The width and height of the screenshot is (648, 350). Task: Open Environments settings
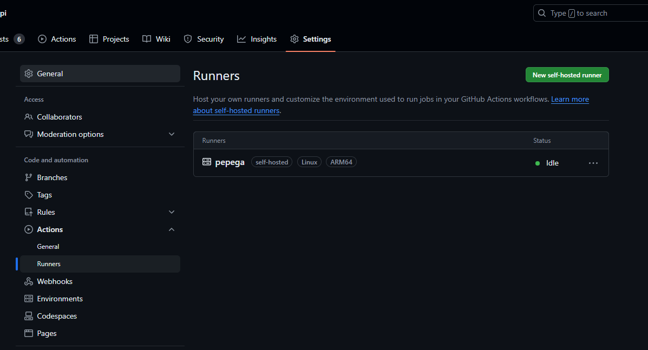pyautogui.click(x=100, y=299)
